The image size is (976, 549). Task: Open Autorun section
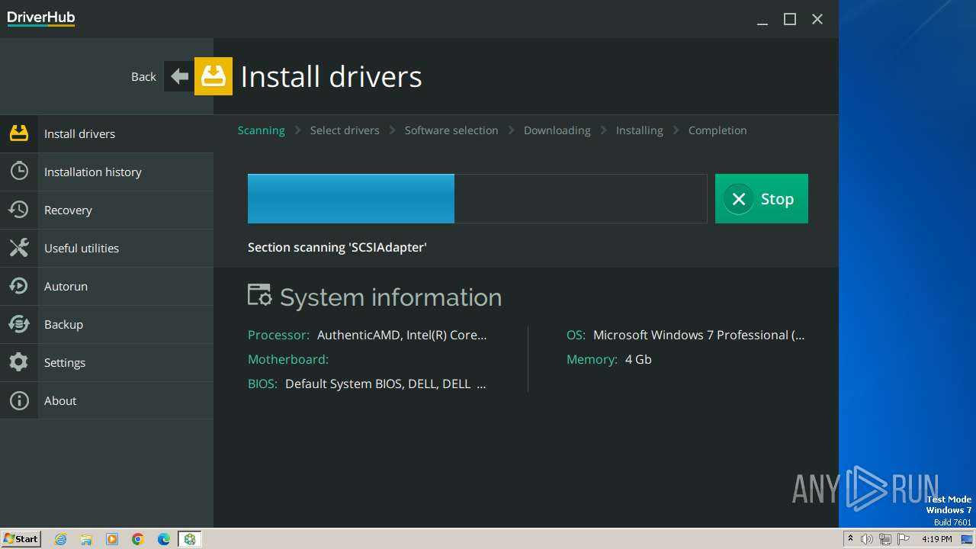(x=107, y=286)
